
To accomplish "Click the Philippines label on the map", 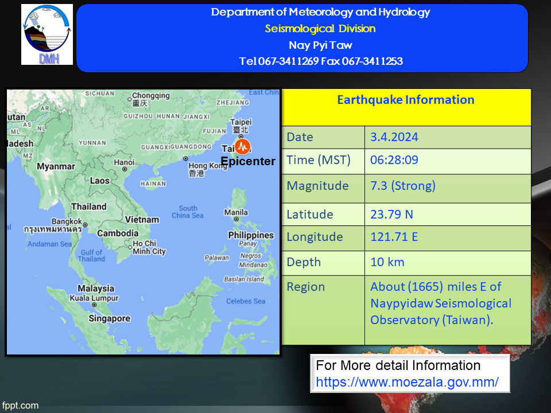I will pos(251,235).
